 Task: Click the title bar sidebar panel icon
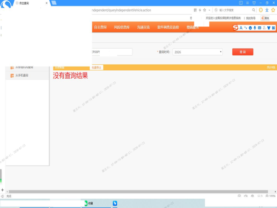click(x=241, y=3)
